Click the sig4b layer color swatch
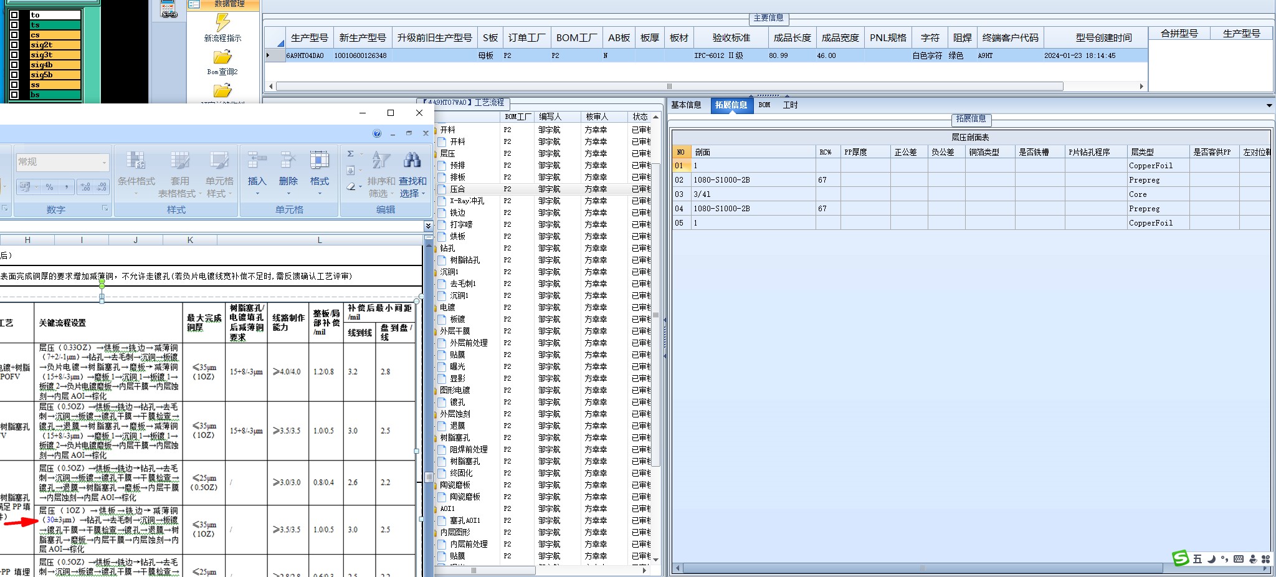 (x=55, y=65)
